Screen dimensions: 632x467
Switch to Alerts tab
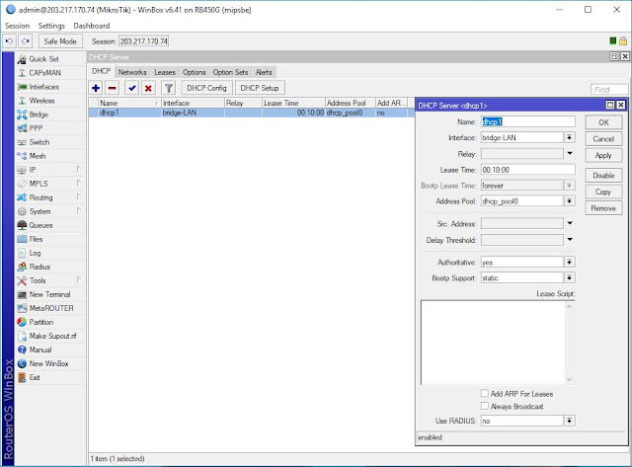264,72
